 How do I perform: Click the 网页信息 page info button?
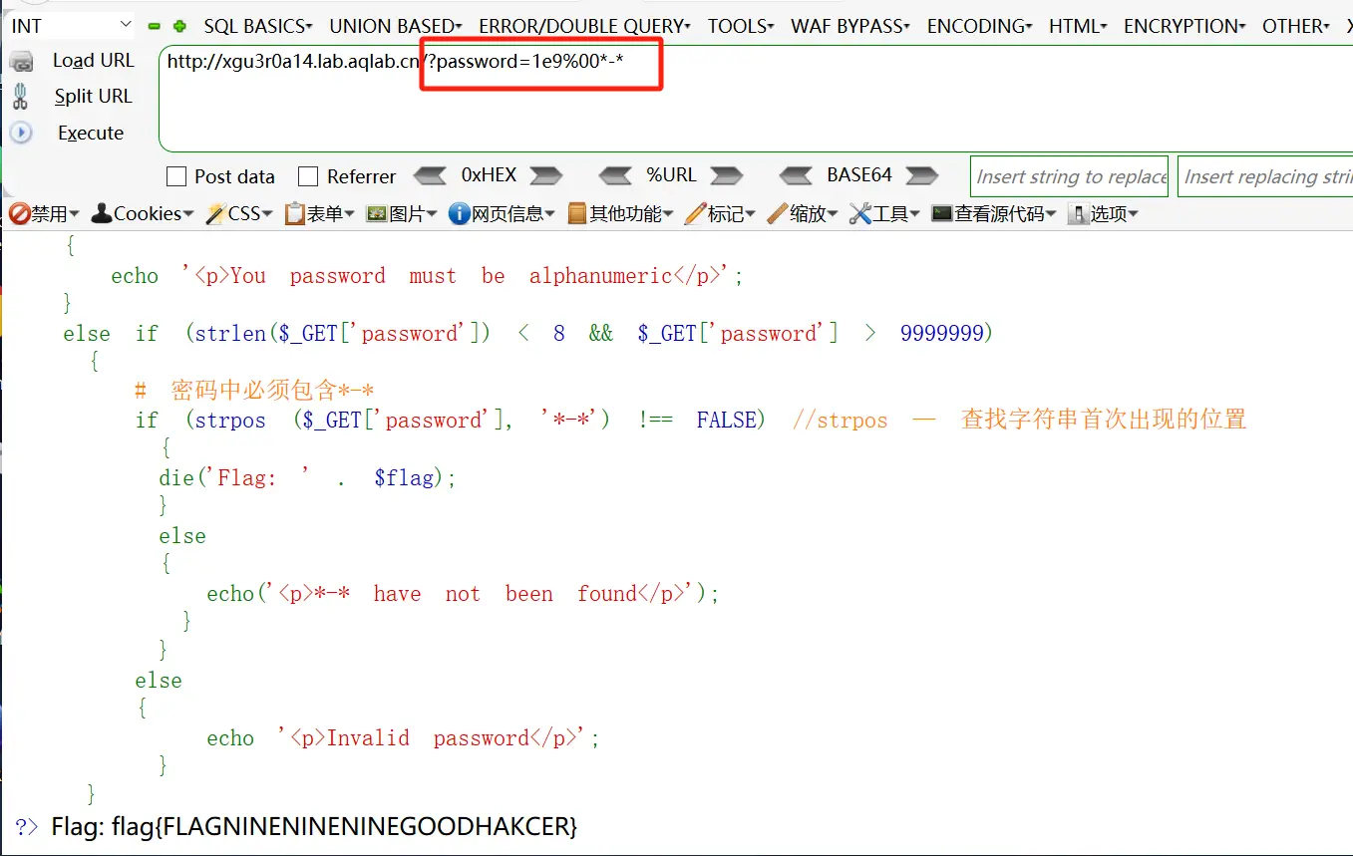pos(503,214)
